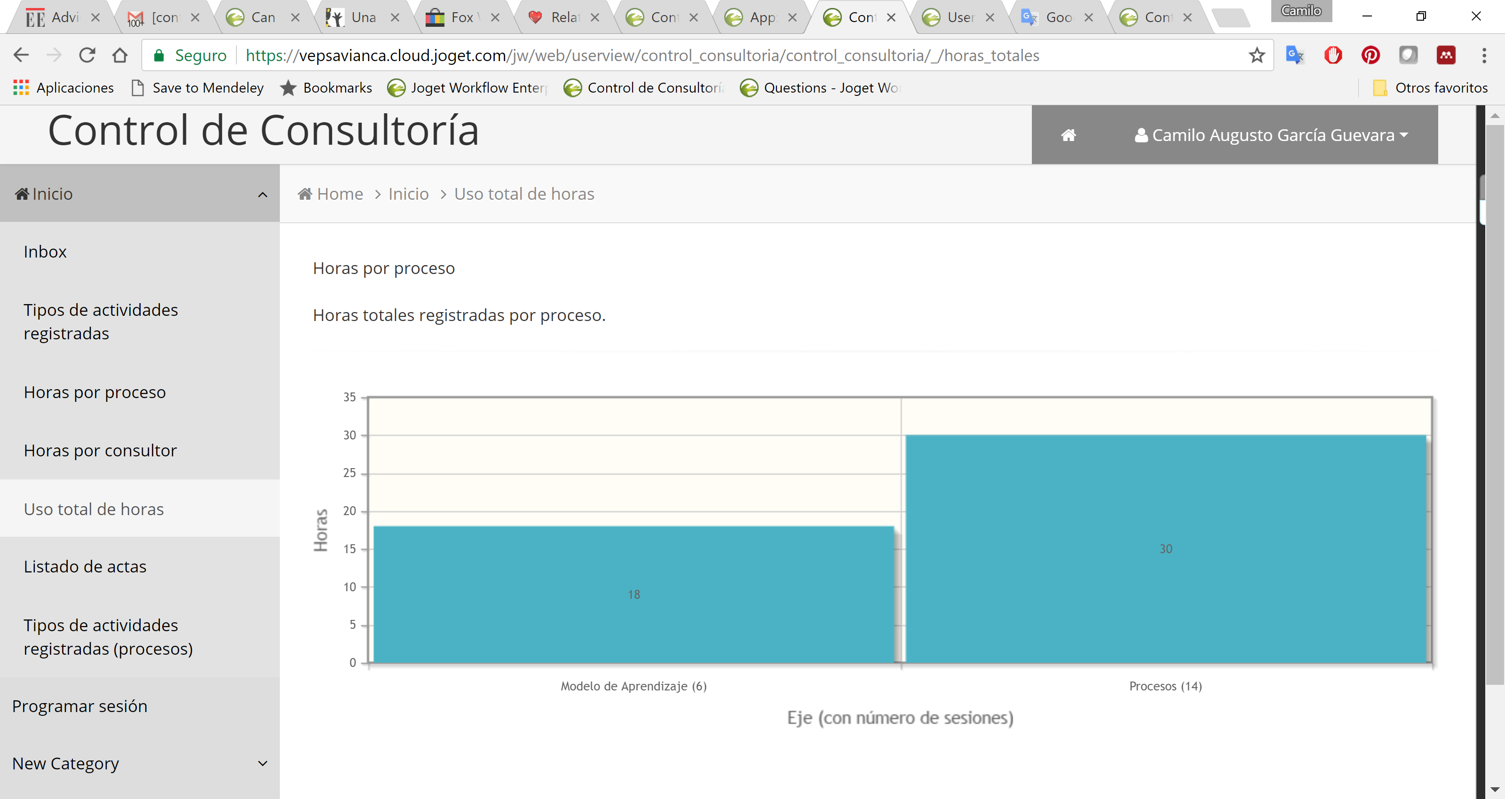
Task: Go to the browser home page icon
Action: pyautogui.click(x=120, y=55)
